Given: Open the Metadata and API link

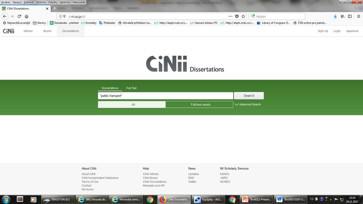Looking at the screenshot, I should click(154, 186).
